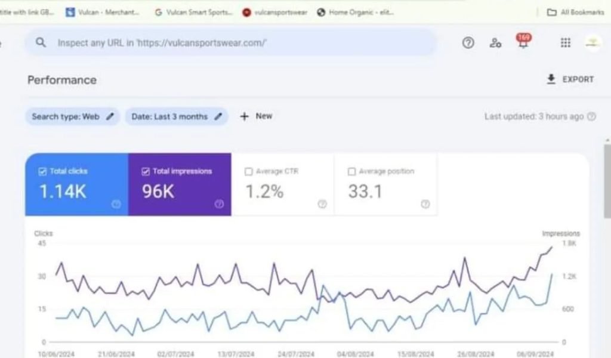The width and height of the screenshot is (611, 358).
Task: Open the Users and permissions icon
Action: tap(495, 42)
